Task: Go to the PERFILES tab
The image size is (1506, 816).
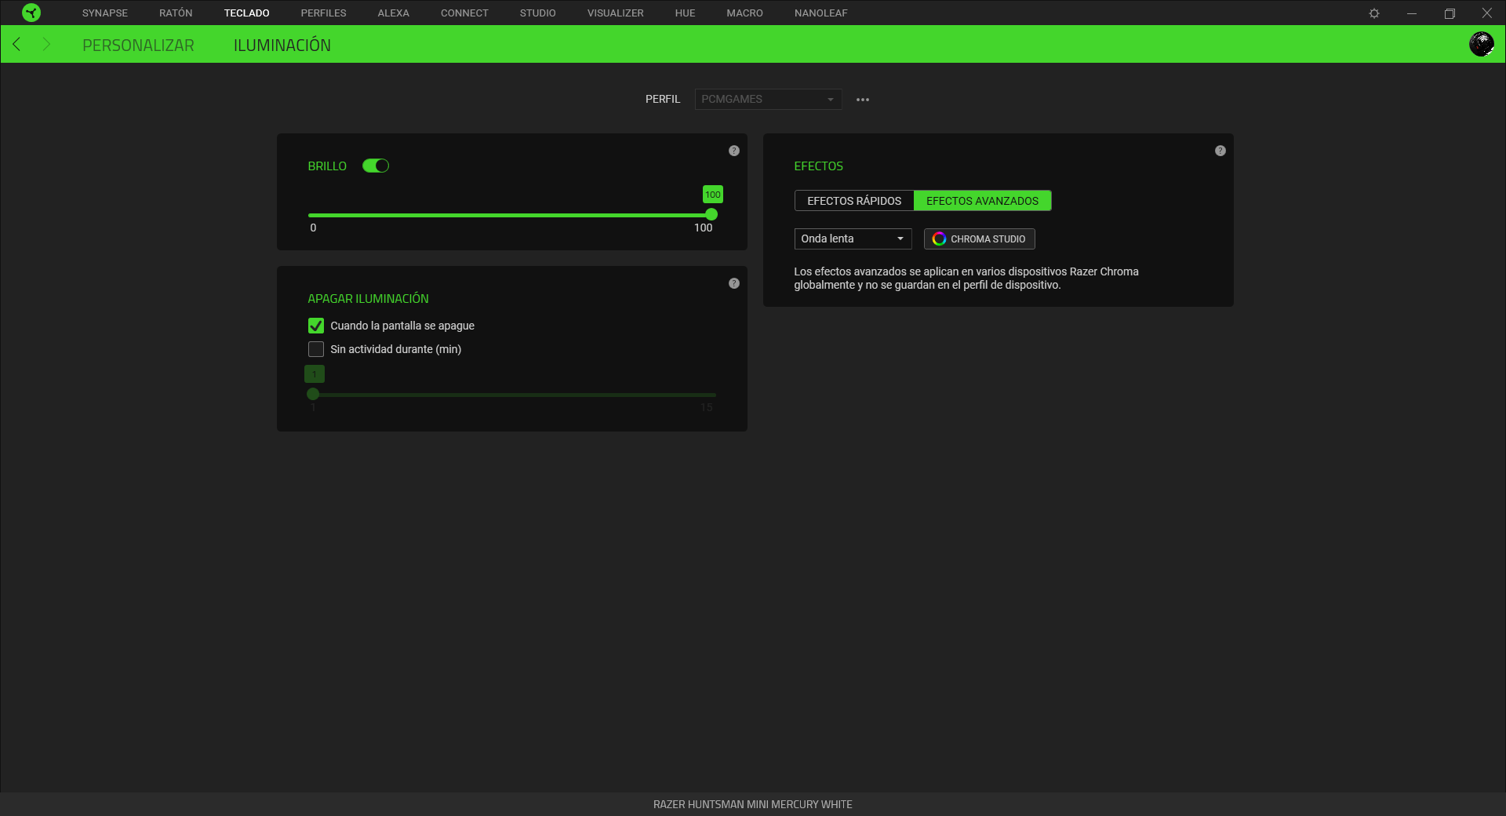Action: pos(323,13)
